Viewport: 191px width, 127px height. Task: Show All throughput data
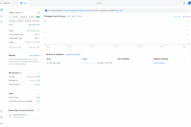click(69, 16)
